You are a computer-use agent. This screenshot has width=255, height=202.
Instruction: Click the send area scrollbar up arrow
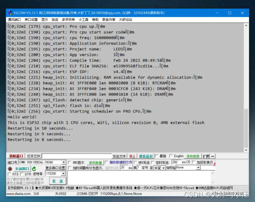pos(213,173)
